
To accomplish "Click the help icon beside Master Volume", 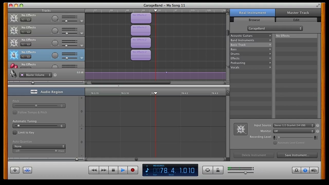I will coord(55,75).
